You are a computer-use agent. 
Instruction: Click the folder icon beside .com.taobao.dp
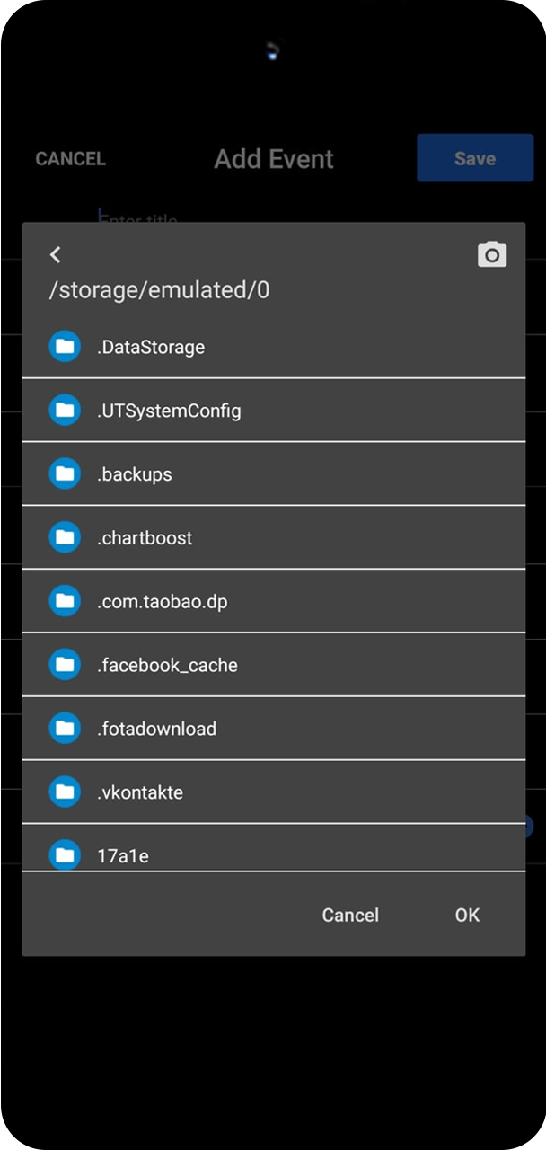click(x=65, y=601)
